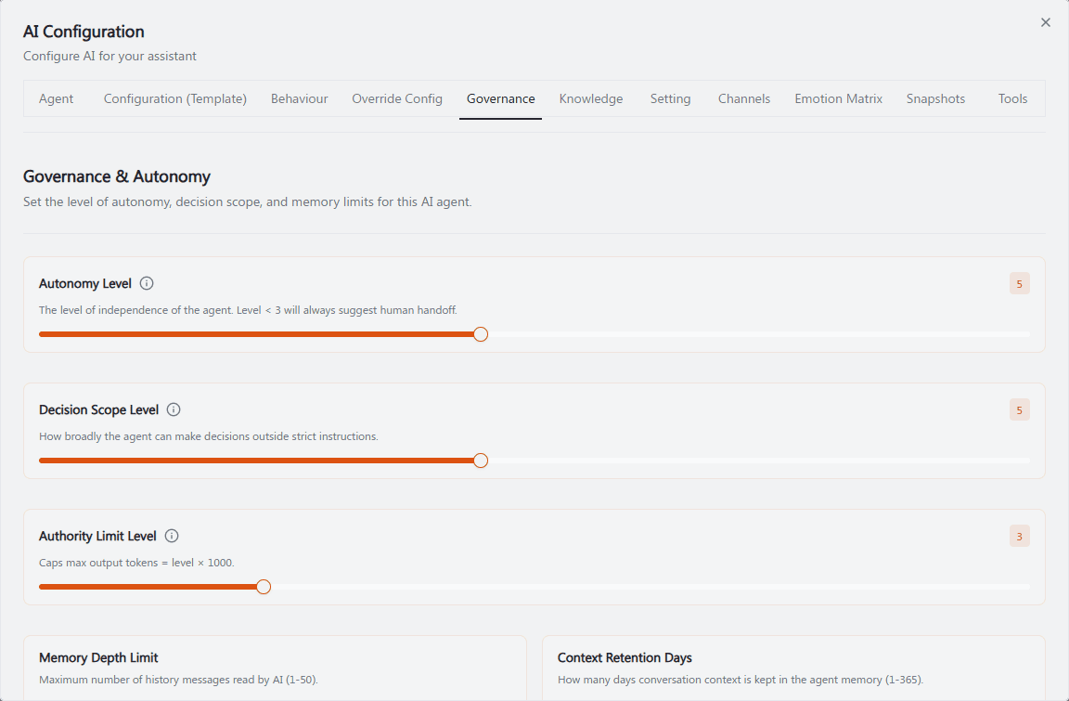Viewport: 1069px width, 701px height.
Task: Click the Decision Scope Level value badge
Action: (x=1020, y=409)
